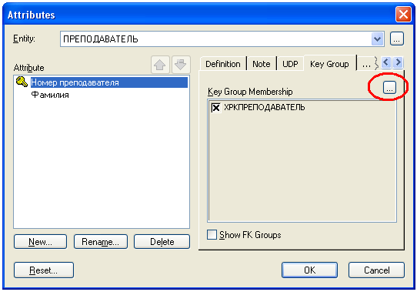417x292 pixels.
Task: Confirm with the OK button
Action: (x=309, y=270)
